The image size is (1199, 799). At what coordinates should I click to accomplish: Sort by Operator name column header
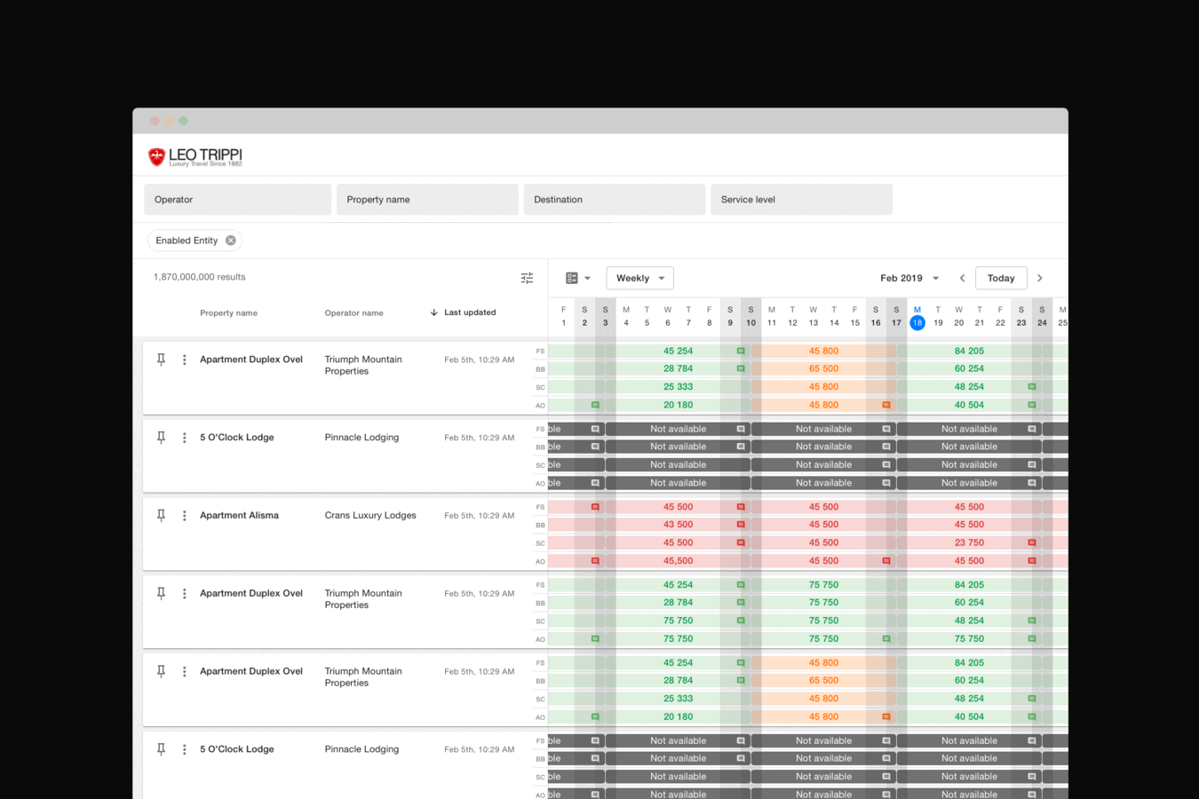[353, 313]
